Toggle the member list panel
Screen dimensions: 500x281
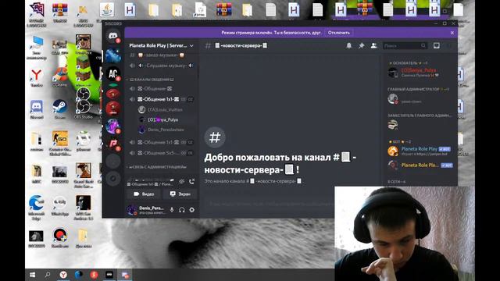[x=373, y=46]
